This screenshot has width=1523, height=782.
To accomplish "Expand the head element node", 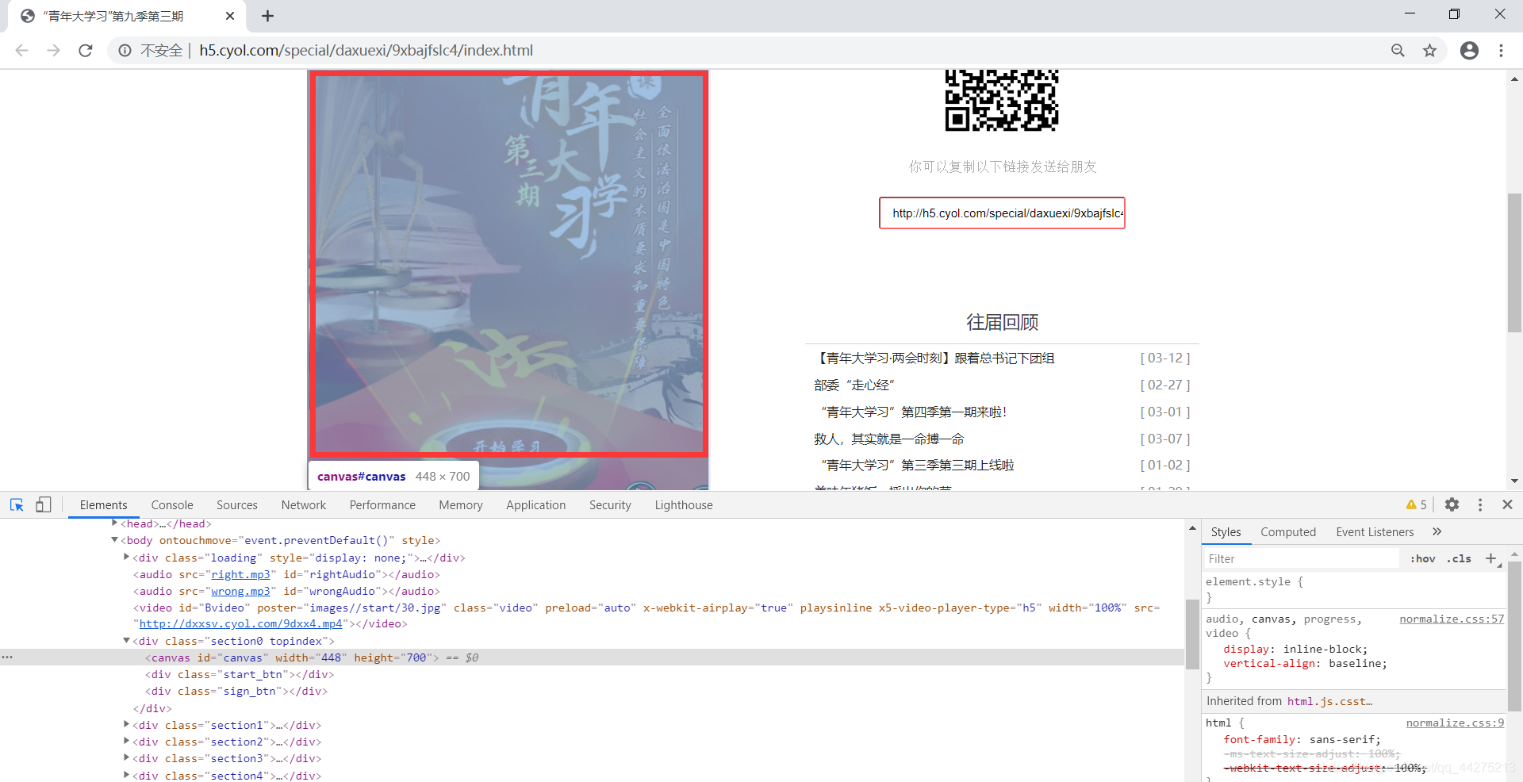I will (x=115, y=523).
